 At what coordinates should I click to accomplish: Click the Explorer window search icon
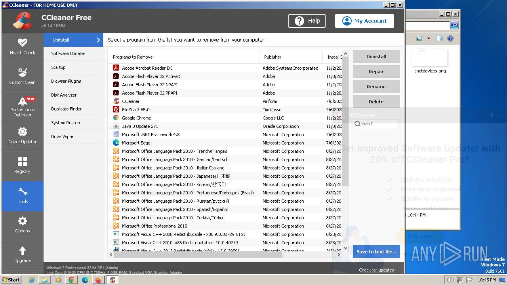454,25
